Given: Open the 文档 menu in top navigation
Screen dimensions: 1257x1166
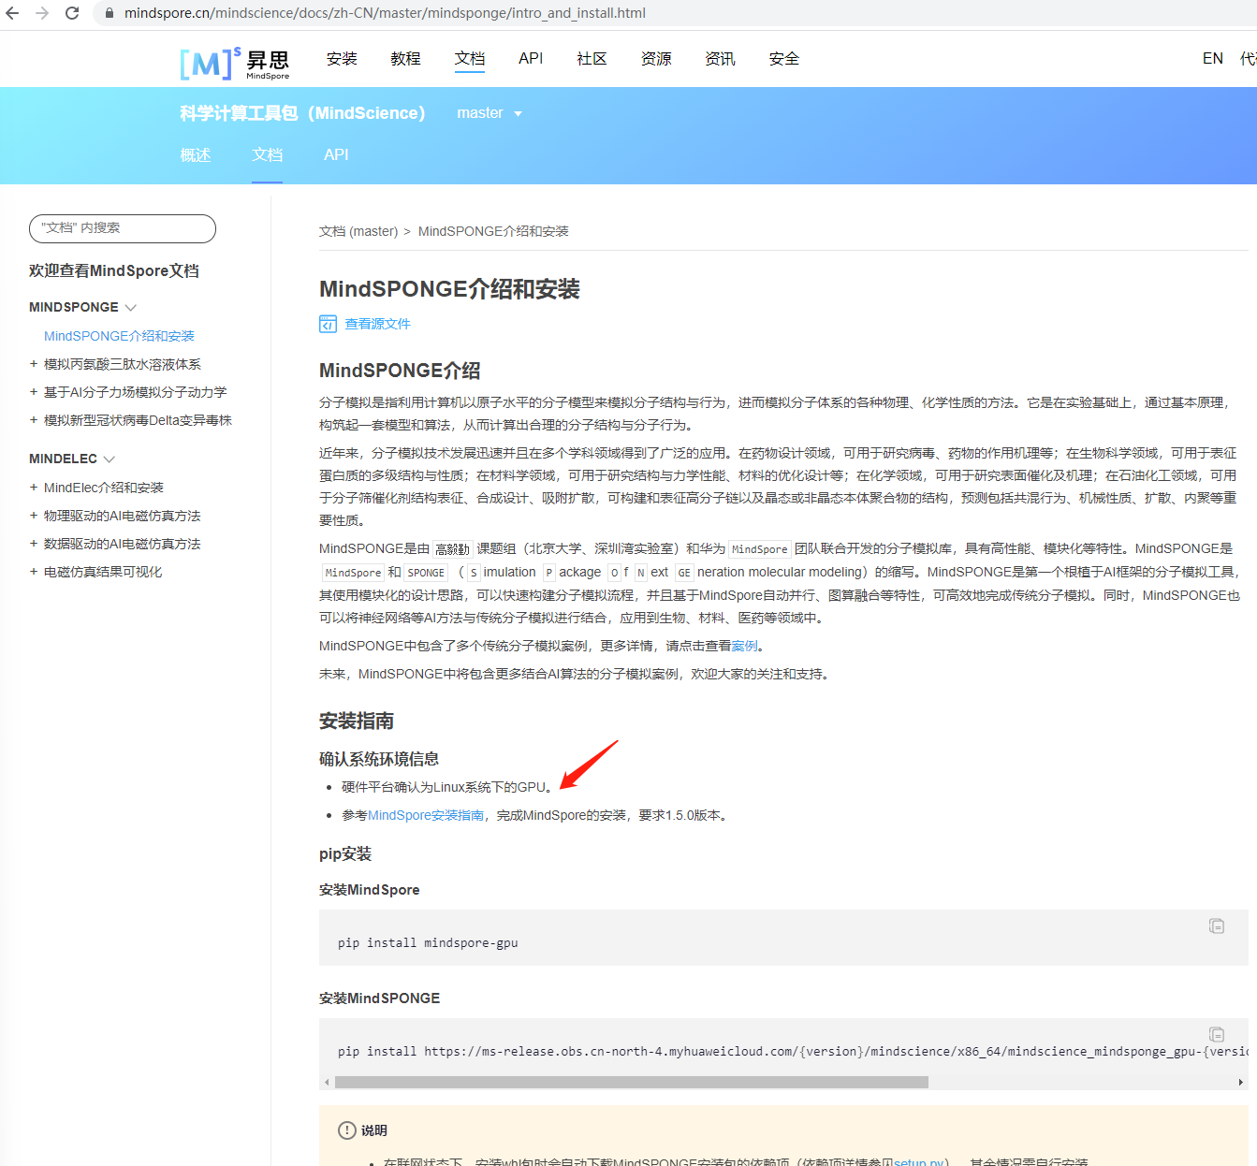Looking at the screenshot, I should click(470, 59).
